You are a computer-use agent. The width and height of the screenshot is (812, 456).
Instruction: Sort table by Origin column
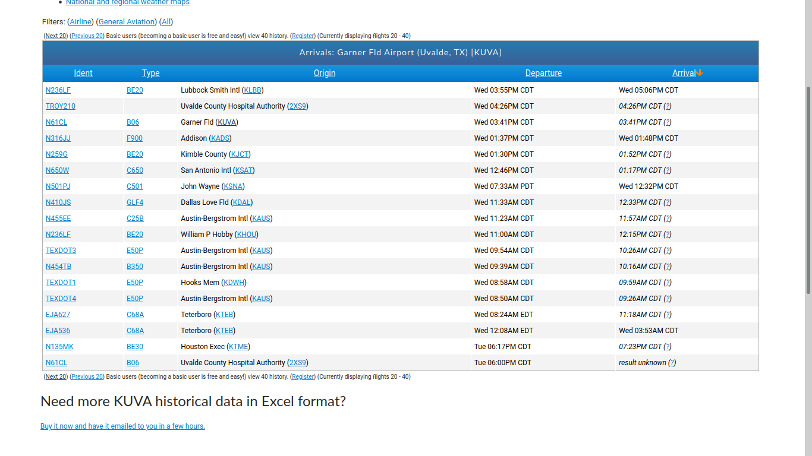coord(325,73)
